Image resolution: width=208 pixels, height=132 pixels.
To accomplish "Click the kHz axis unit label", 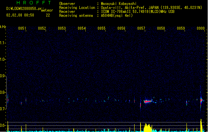I will click(x=3, y=27).
